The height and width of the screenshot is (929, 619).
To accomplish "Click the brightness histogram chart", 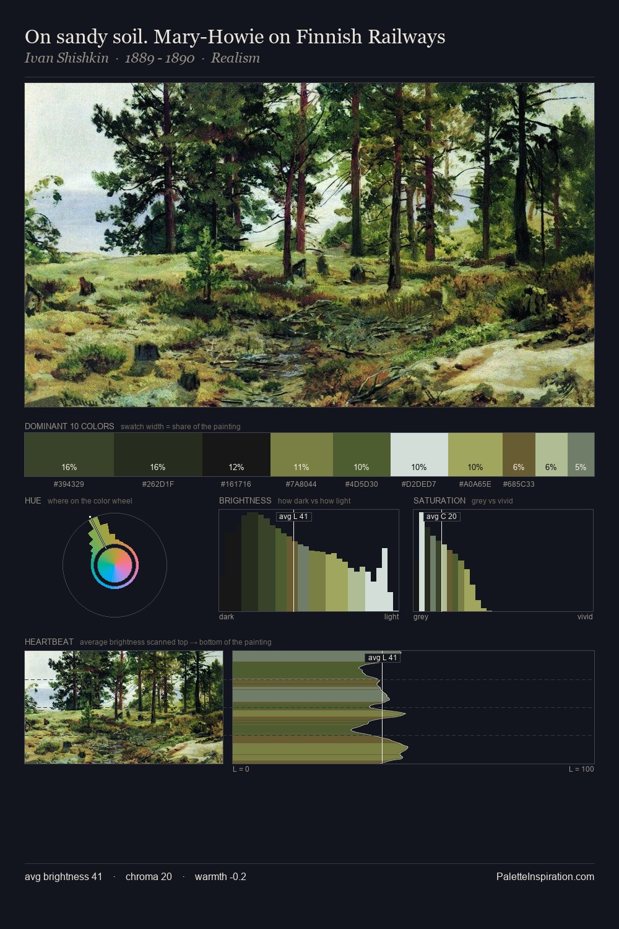I will point(309,560).
